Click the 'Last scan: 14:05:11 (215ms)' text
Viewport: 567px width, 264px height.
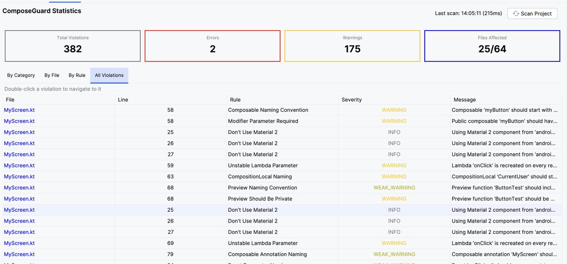click(468, 14)
